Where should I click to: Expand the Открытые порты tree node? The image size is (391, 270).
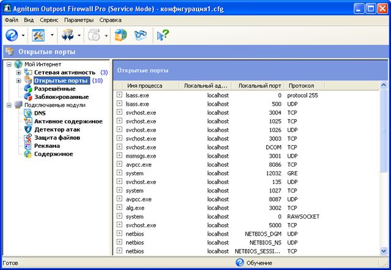tap(18, 81)
